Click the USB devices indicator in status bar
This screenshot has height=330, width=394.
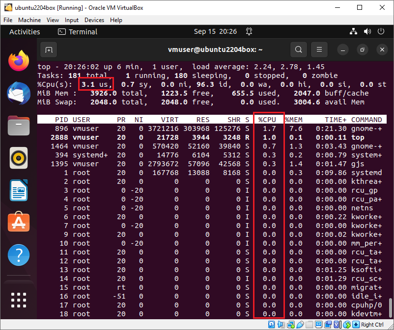coord(300,325)
